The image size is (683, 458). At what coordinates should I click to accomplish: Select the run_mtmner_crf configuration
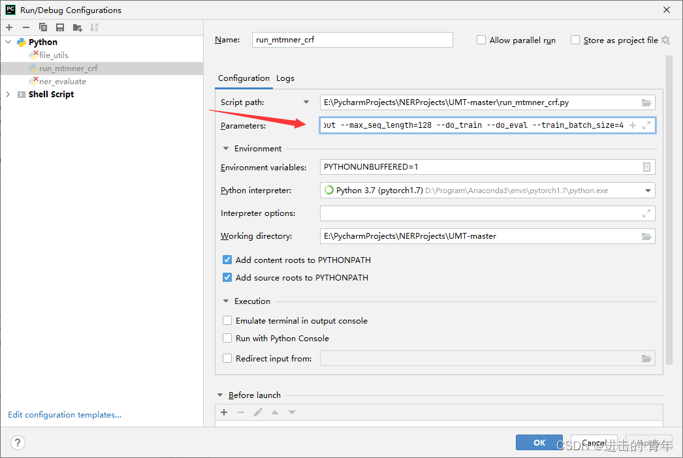click(x=69, y=69)
